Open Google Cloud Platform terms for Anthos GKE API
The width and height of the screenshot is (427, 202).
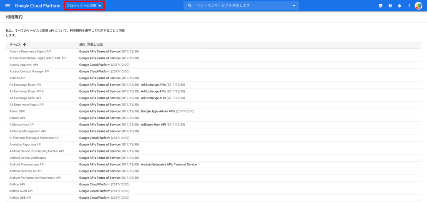[x=95, y=198]
